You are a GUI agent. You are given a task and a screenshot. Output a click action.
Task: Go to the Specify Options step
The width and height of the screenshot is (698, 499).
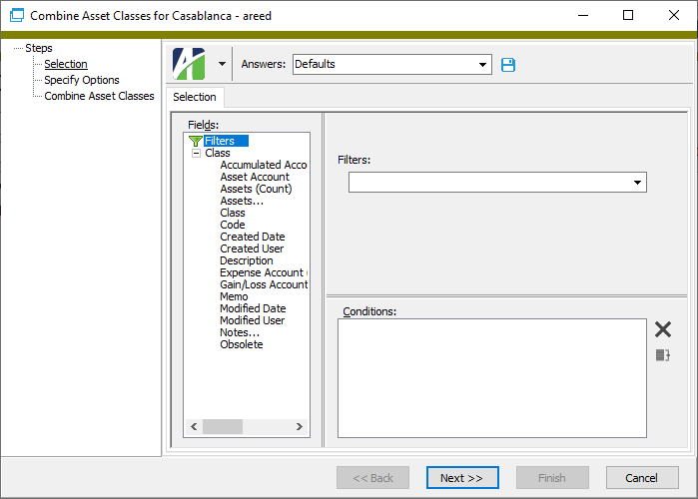coord(82,80)
